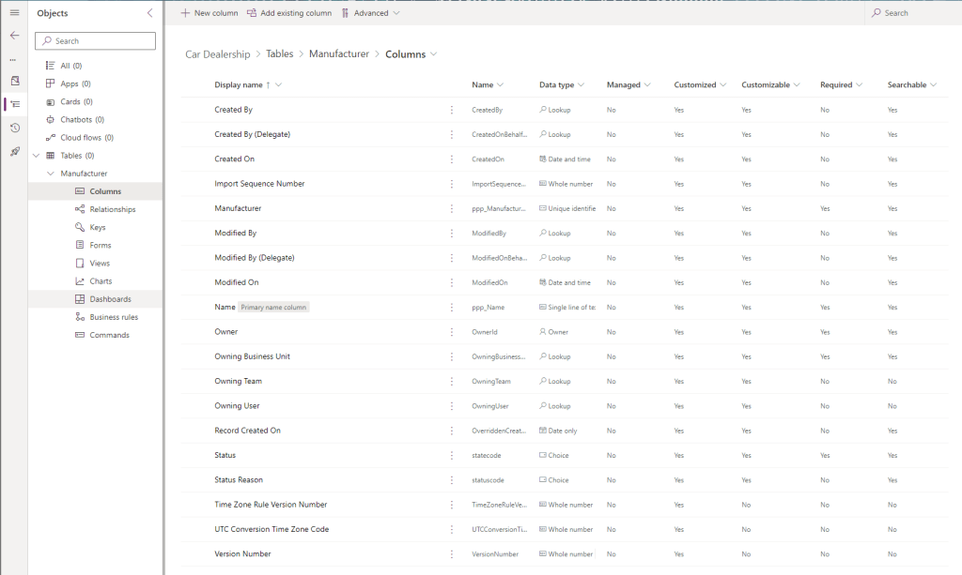Open more options for Owner row
This screenshot has width=962, height=575.
pos(451,332)
